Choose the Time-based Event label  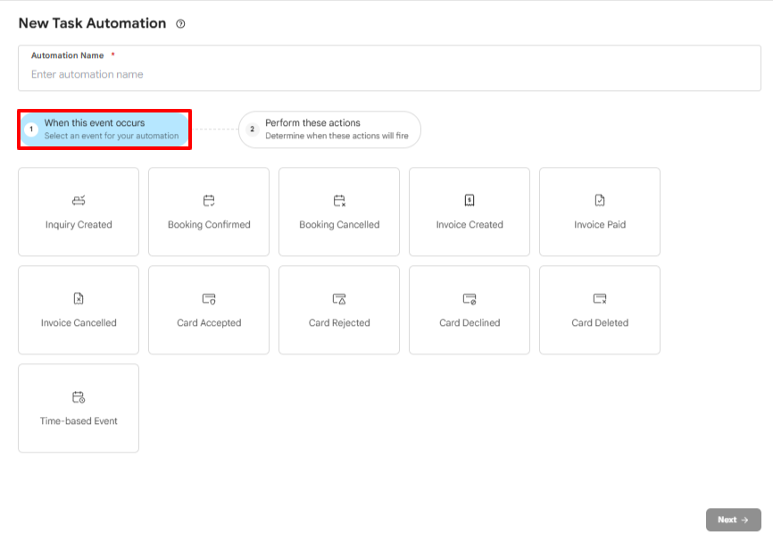[79, 420]
